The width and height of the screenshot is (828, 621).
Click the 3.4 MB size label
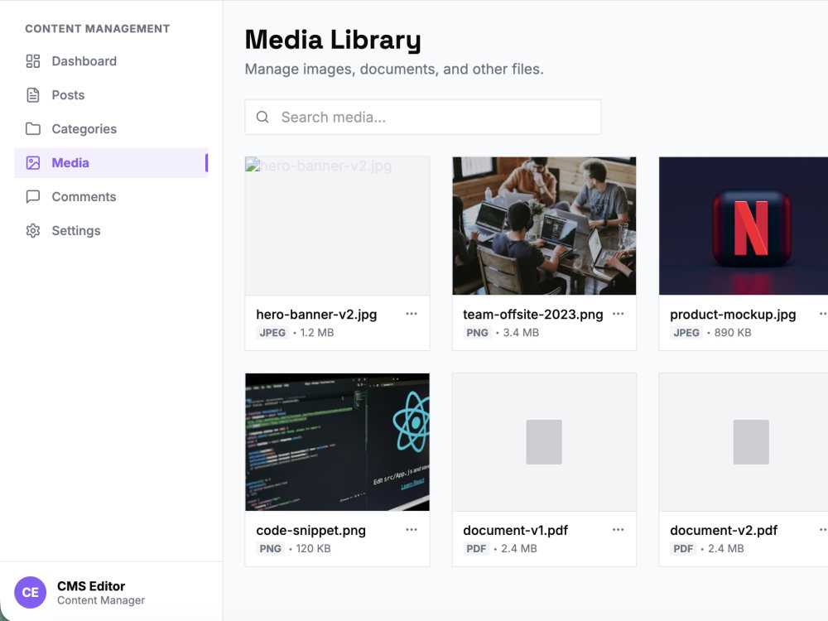click(521, 333)
